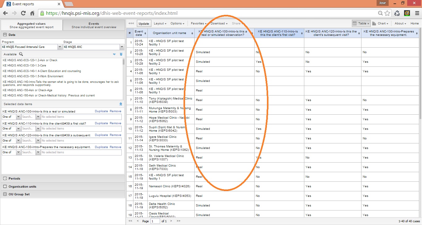Screen dimensions: 422x225
Task: Switch to Aggregated values report mode
Action: click(32, 25)
